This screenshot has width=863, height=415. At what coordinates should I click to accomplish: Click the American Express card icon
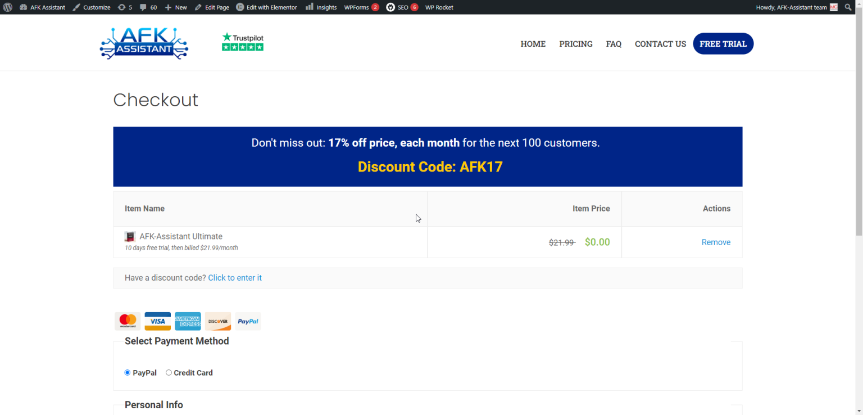[188, 321]
